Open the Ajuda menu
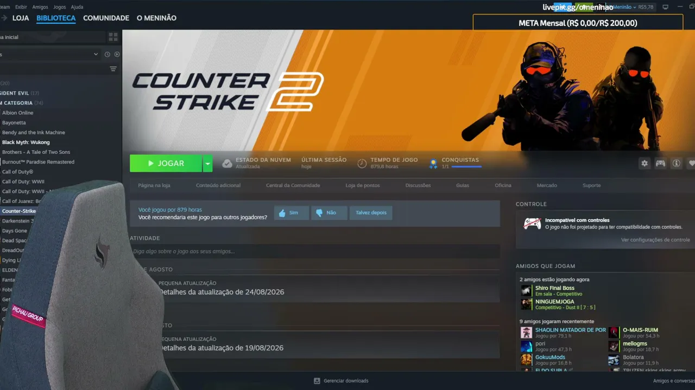 tap(77, 7)
